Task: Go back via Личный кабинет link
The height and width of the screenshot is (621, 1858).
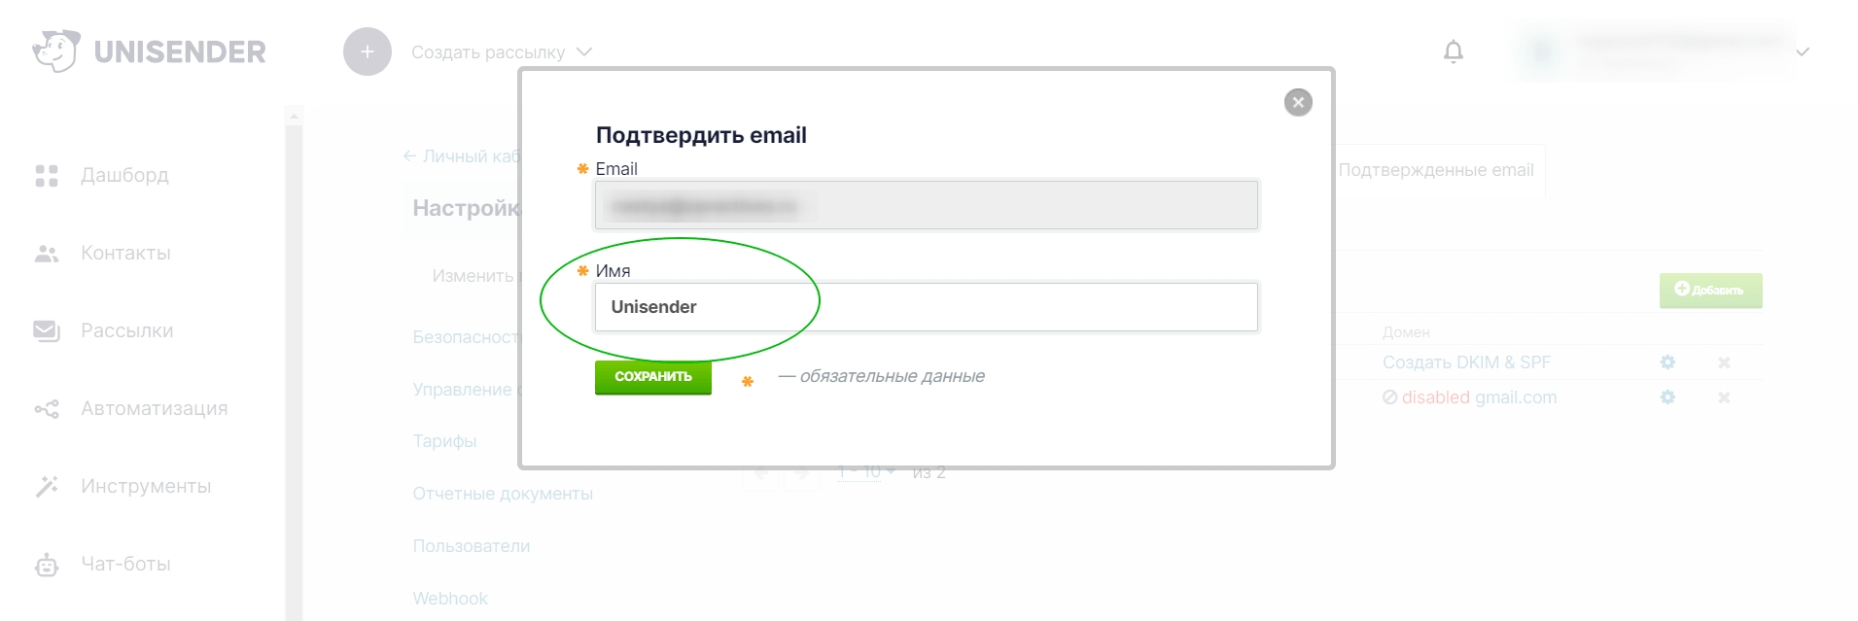Action: [x=462, y=156]
